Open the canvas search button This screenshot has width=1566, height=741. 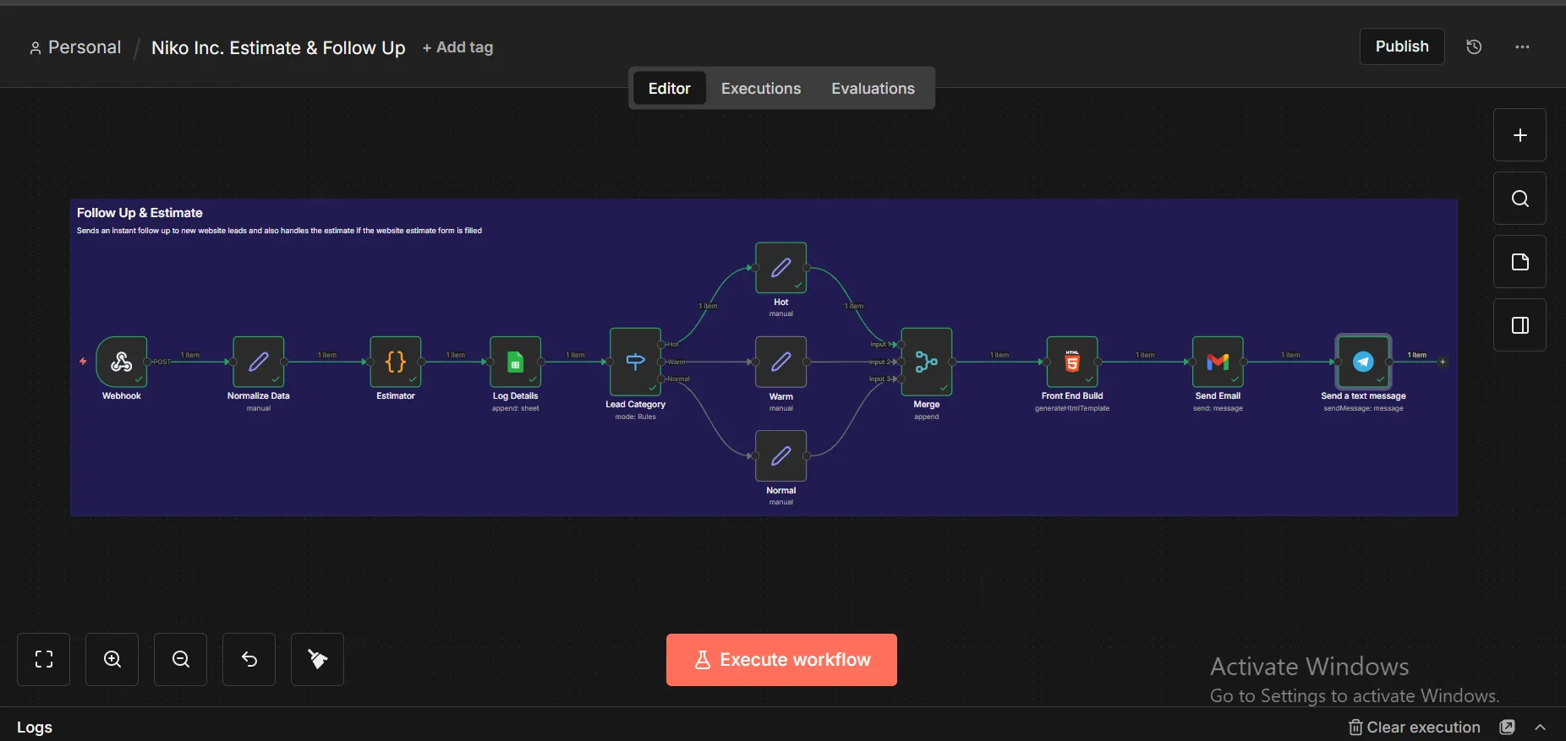(1519, 199)
